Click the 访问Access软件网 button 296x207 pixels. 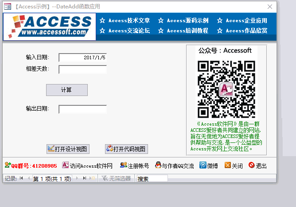(x=87, y=165)
